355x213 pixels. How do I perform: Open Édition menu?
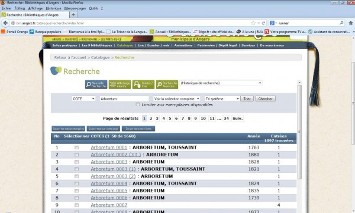tap(20, 8)
